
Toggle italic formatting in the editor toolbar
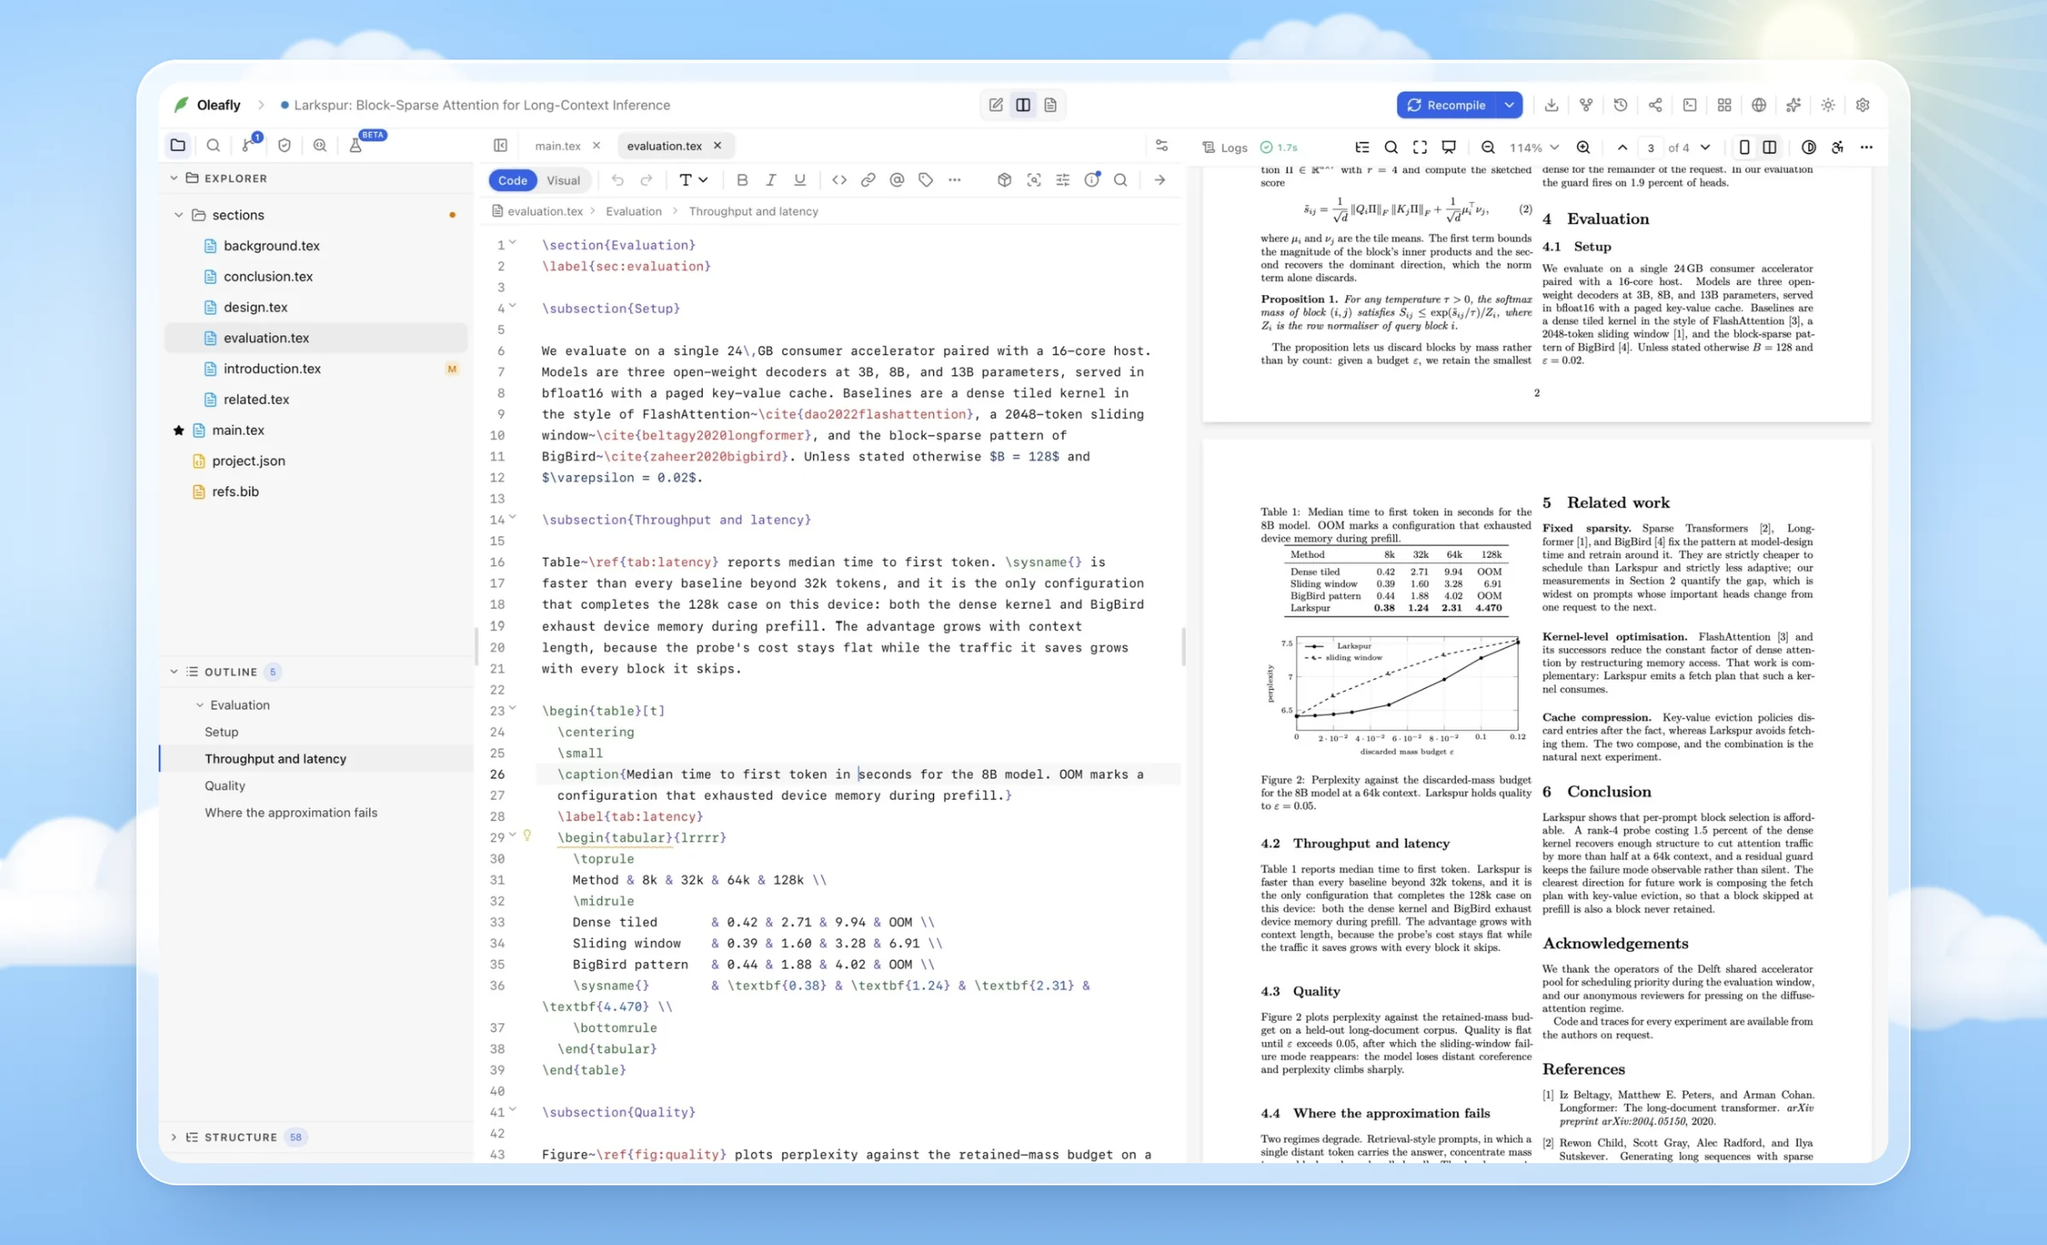coord(770,180)
